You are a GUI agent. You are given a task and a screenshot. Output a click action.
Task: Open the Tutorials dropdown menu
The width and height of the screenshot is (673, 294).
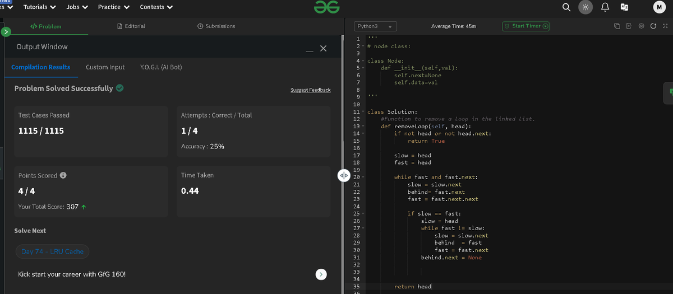(39, 7)
